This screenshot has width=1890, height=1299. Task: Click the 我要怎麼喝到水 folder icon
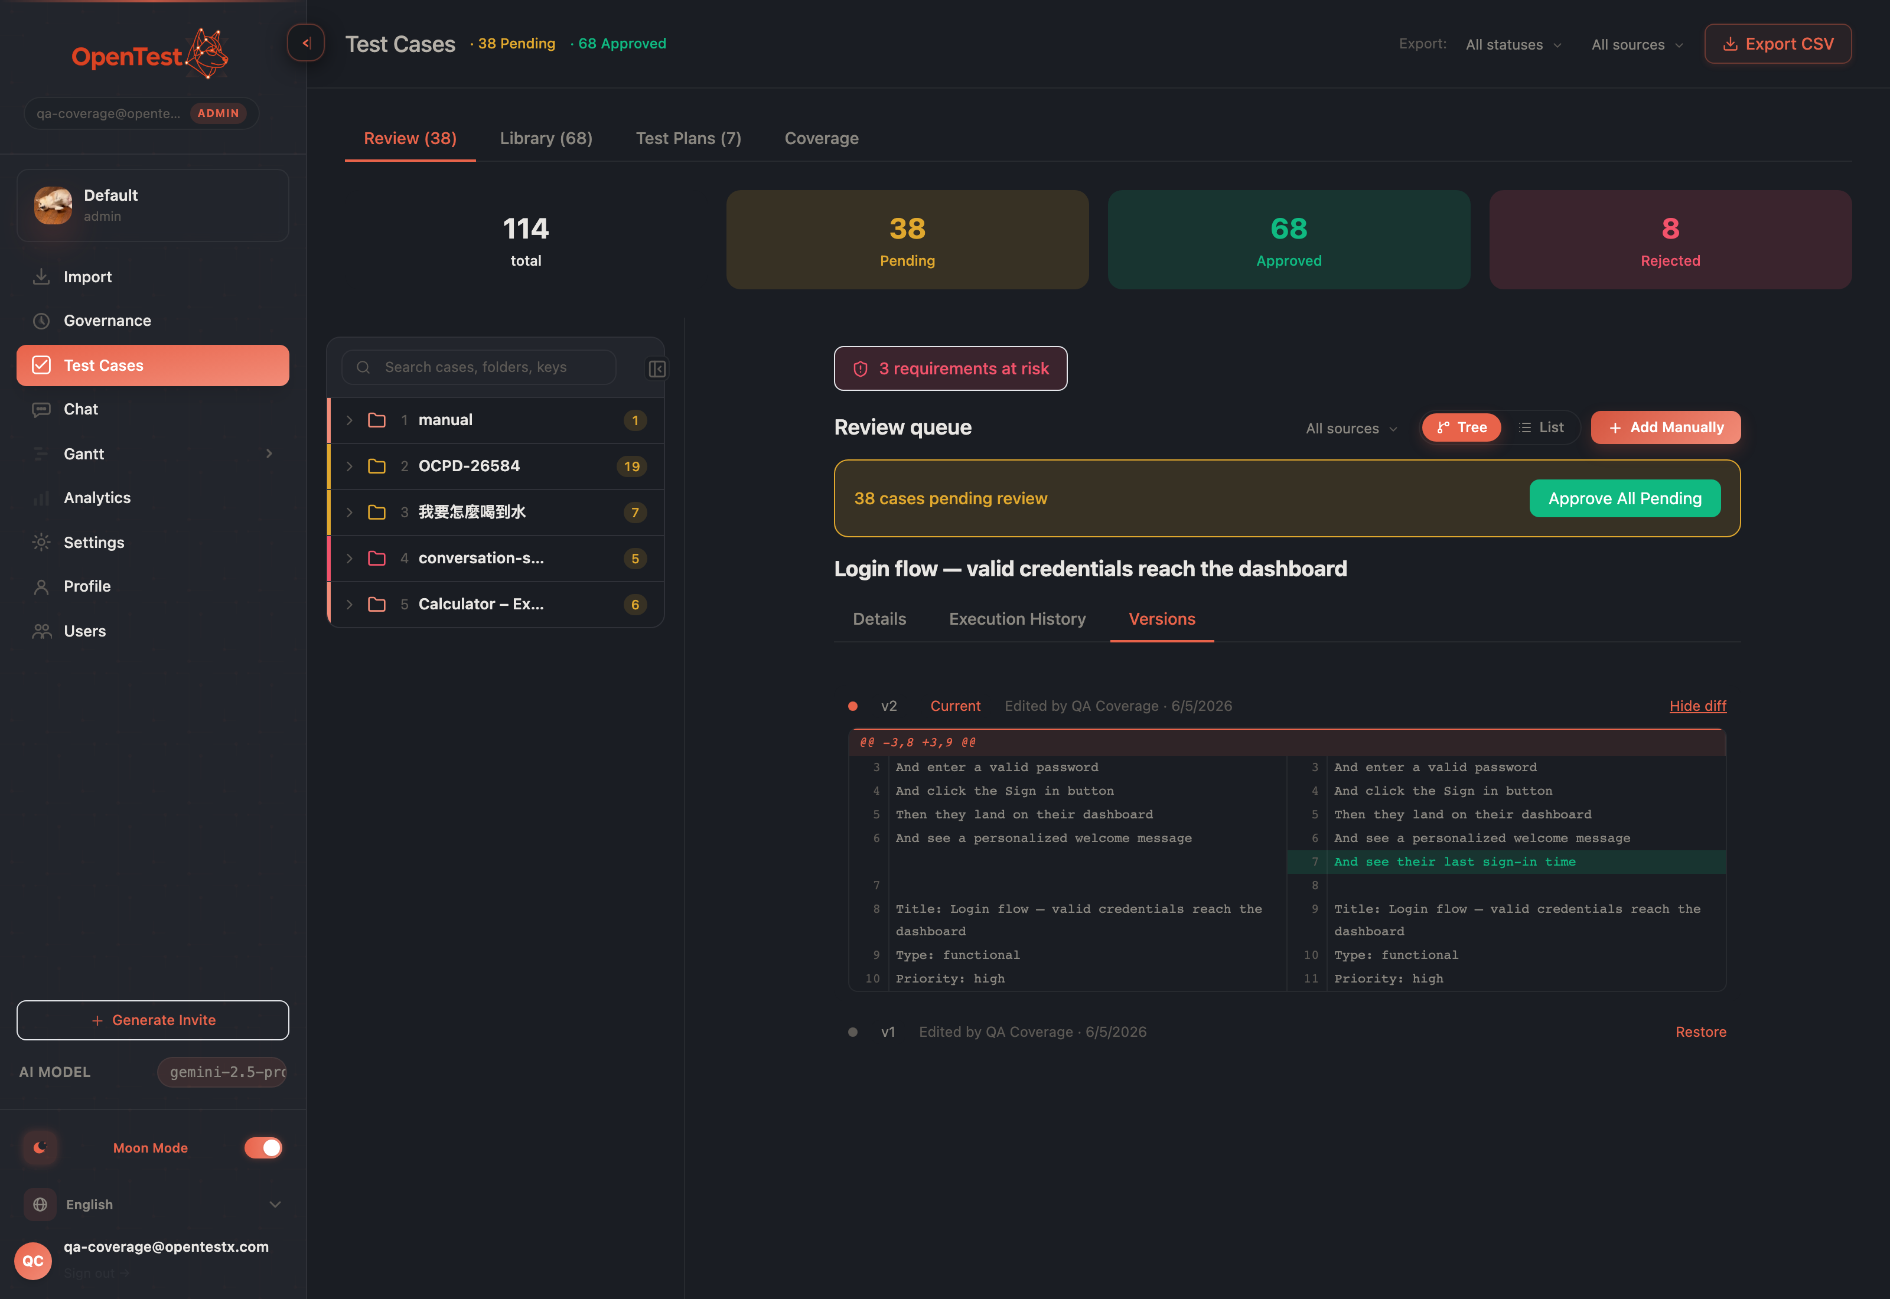[x=377, y=512]
